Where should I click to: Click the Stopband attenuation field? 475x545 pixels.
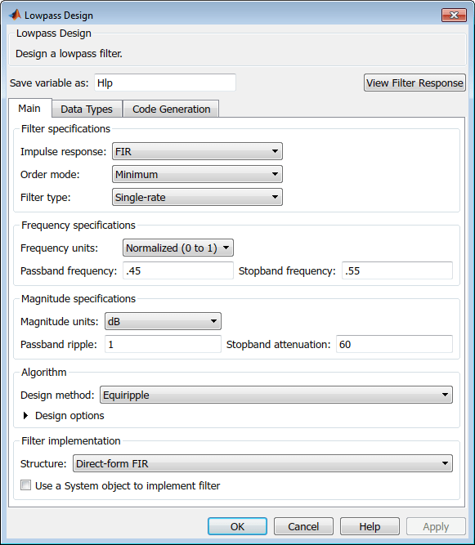[x=394, y=344]
